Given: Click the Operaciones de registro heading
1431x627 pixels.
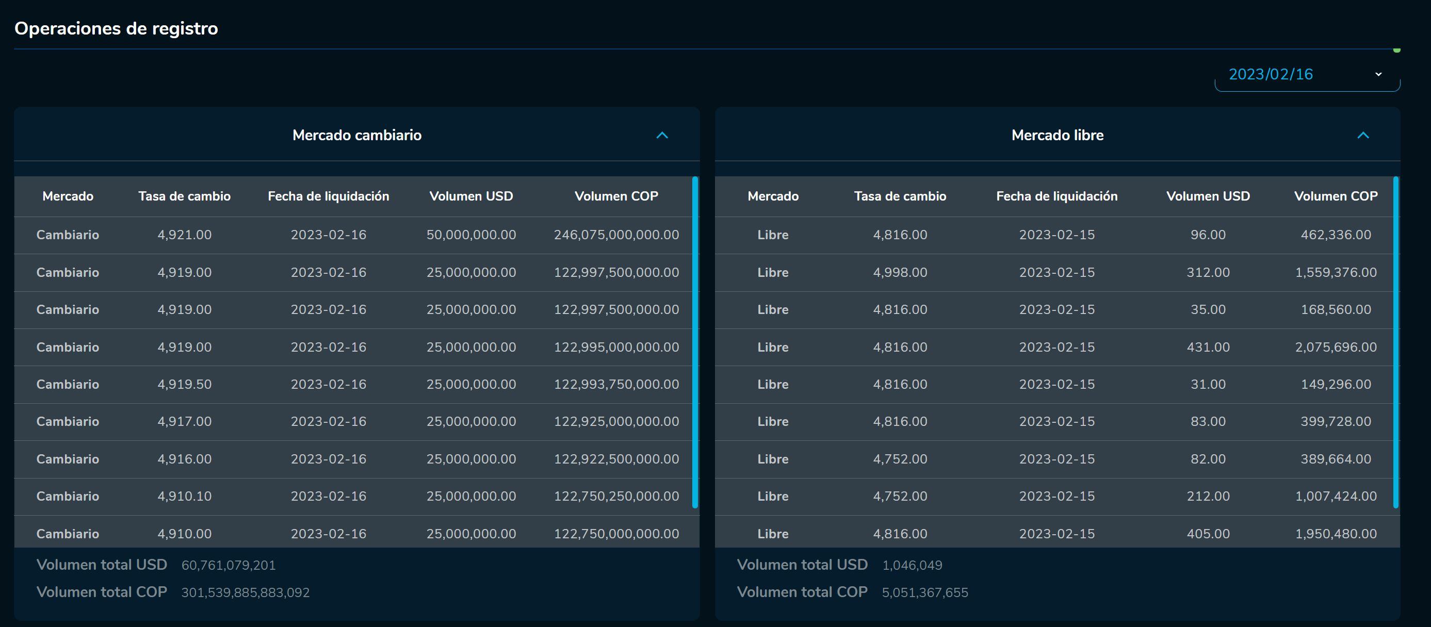Looking at the screenshot, I should click(116, 28).
